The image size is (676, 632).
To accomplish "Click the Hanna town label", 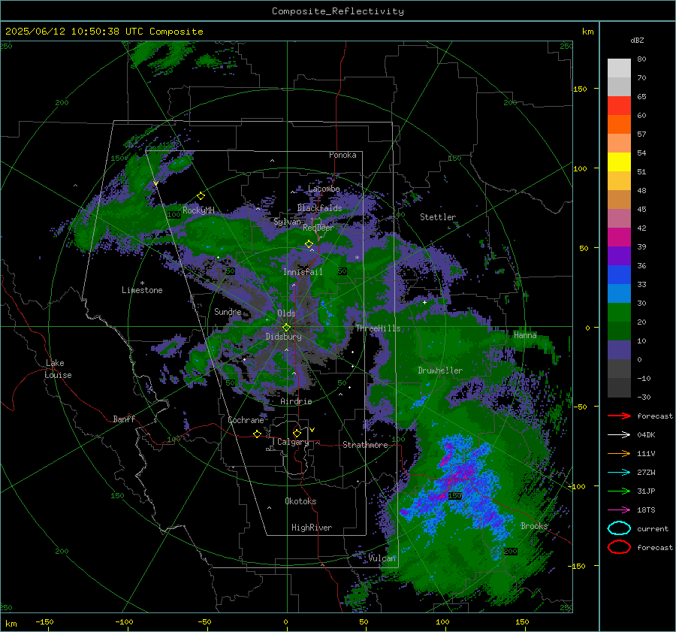I will (525, 335).
